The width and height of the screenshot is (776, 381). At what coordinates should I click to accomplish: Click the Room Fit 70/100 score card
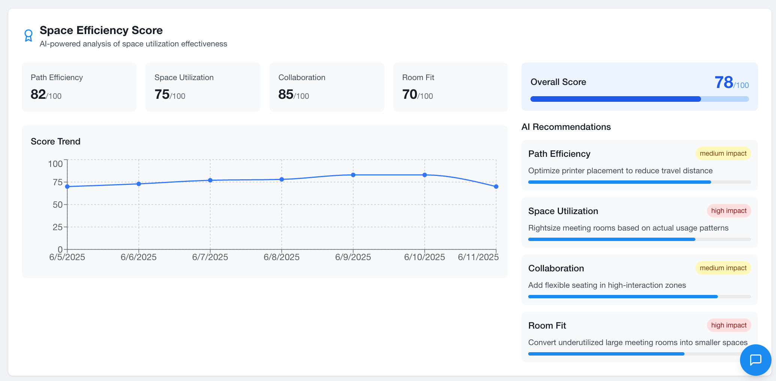(451, 87)
